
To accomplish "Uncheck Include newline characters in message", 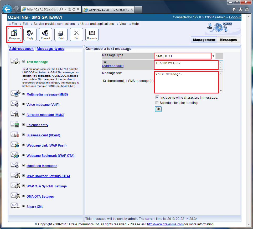I will tap(157, 97).
